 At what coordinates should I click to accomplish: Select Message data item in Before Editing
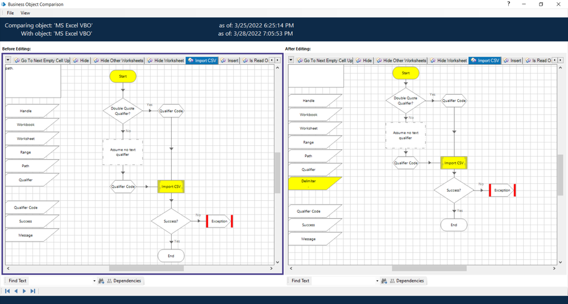31,235
